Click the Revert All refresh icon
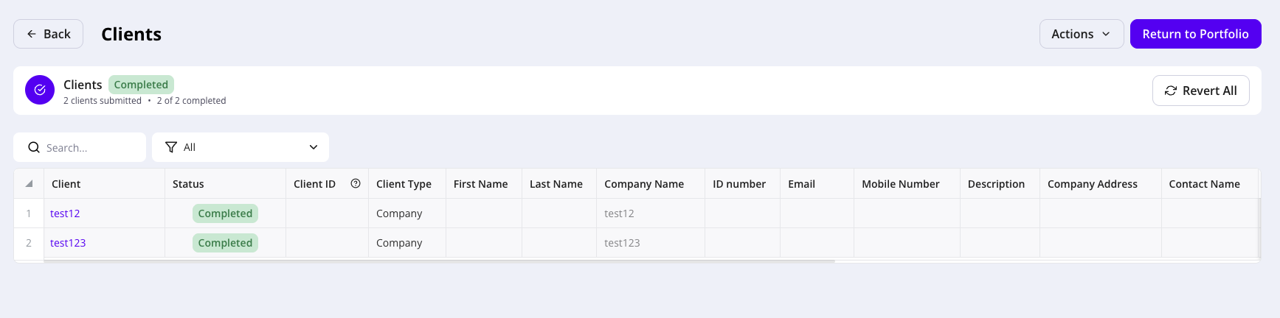 click(1171, 91)
